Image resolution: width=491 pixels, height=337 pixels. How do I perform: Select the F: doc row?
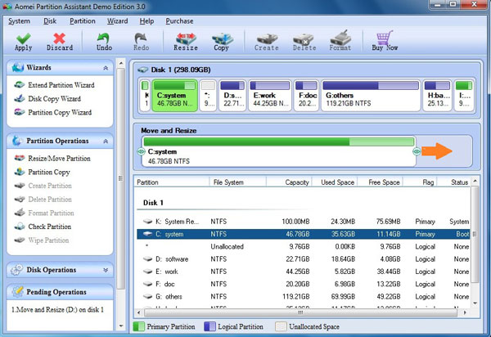[x=303, y=284]
